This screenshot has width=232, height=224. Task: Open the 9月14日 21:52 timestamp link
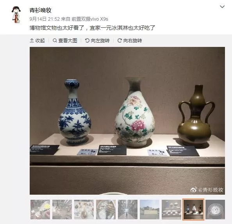point(45,19)
